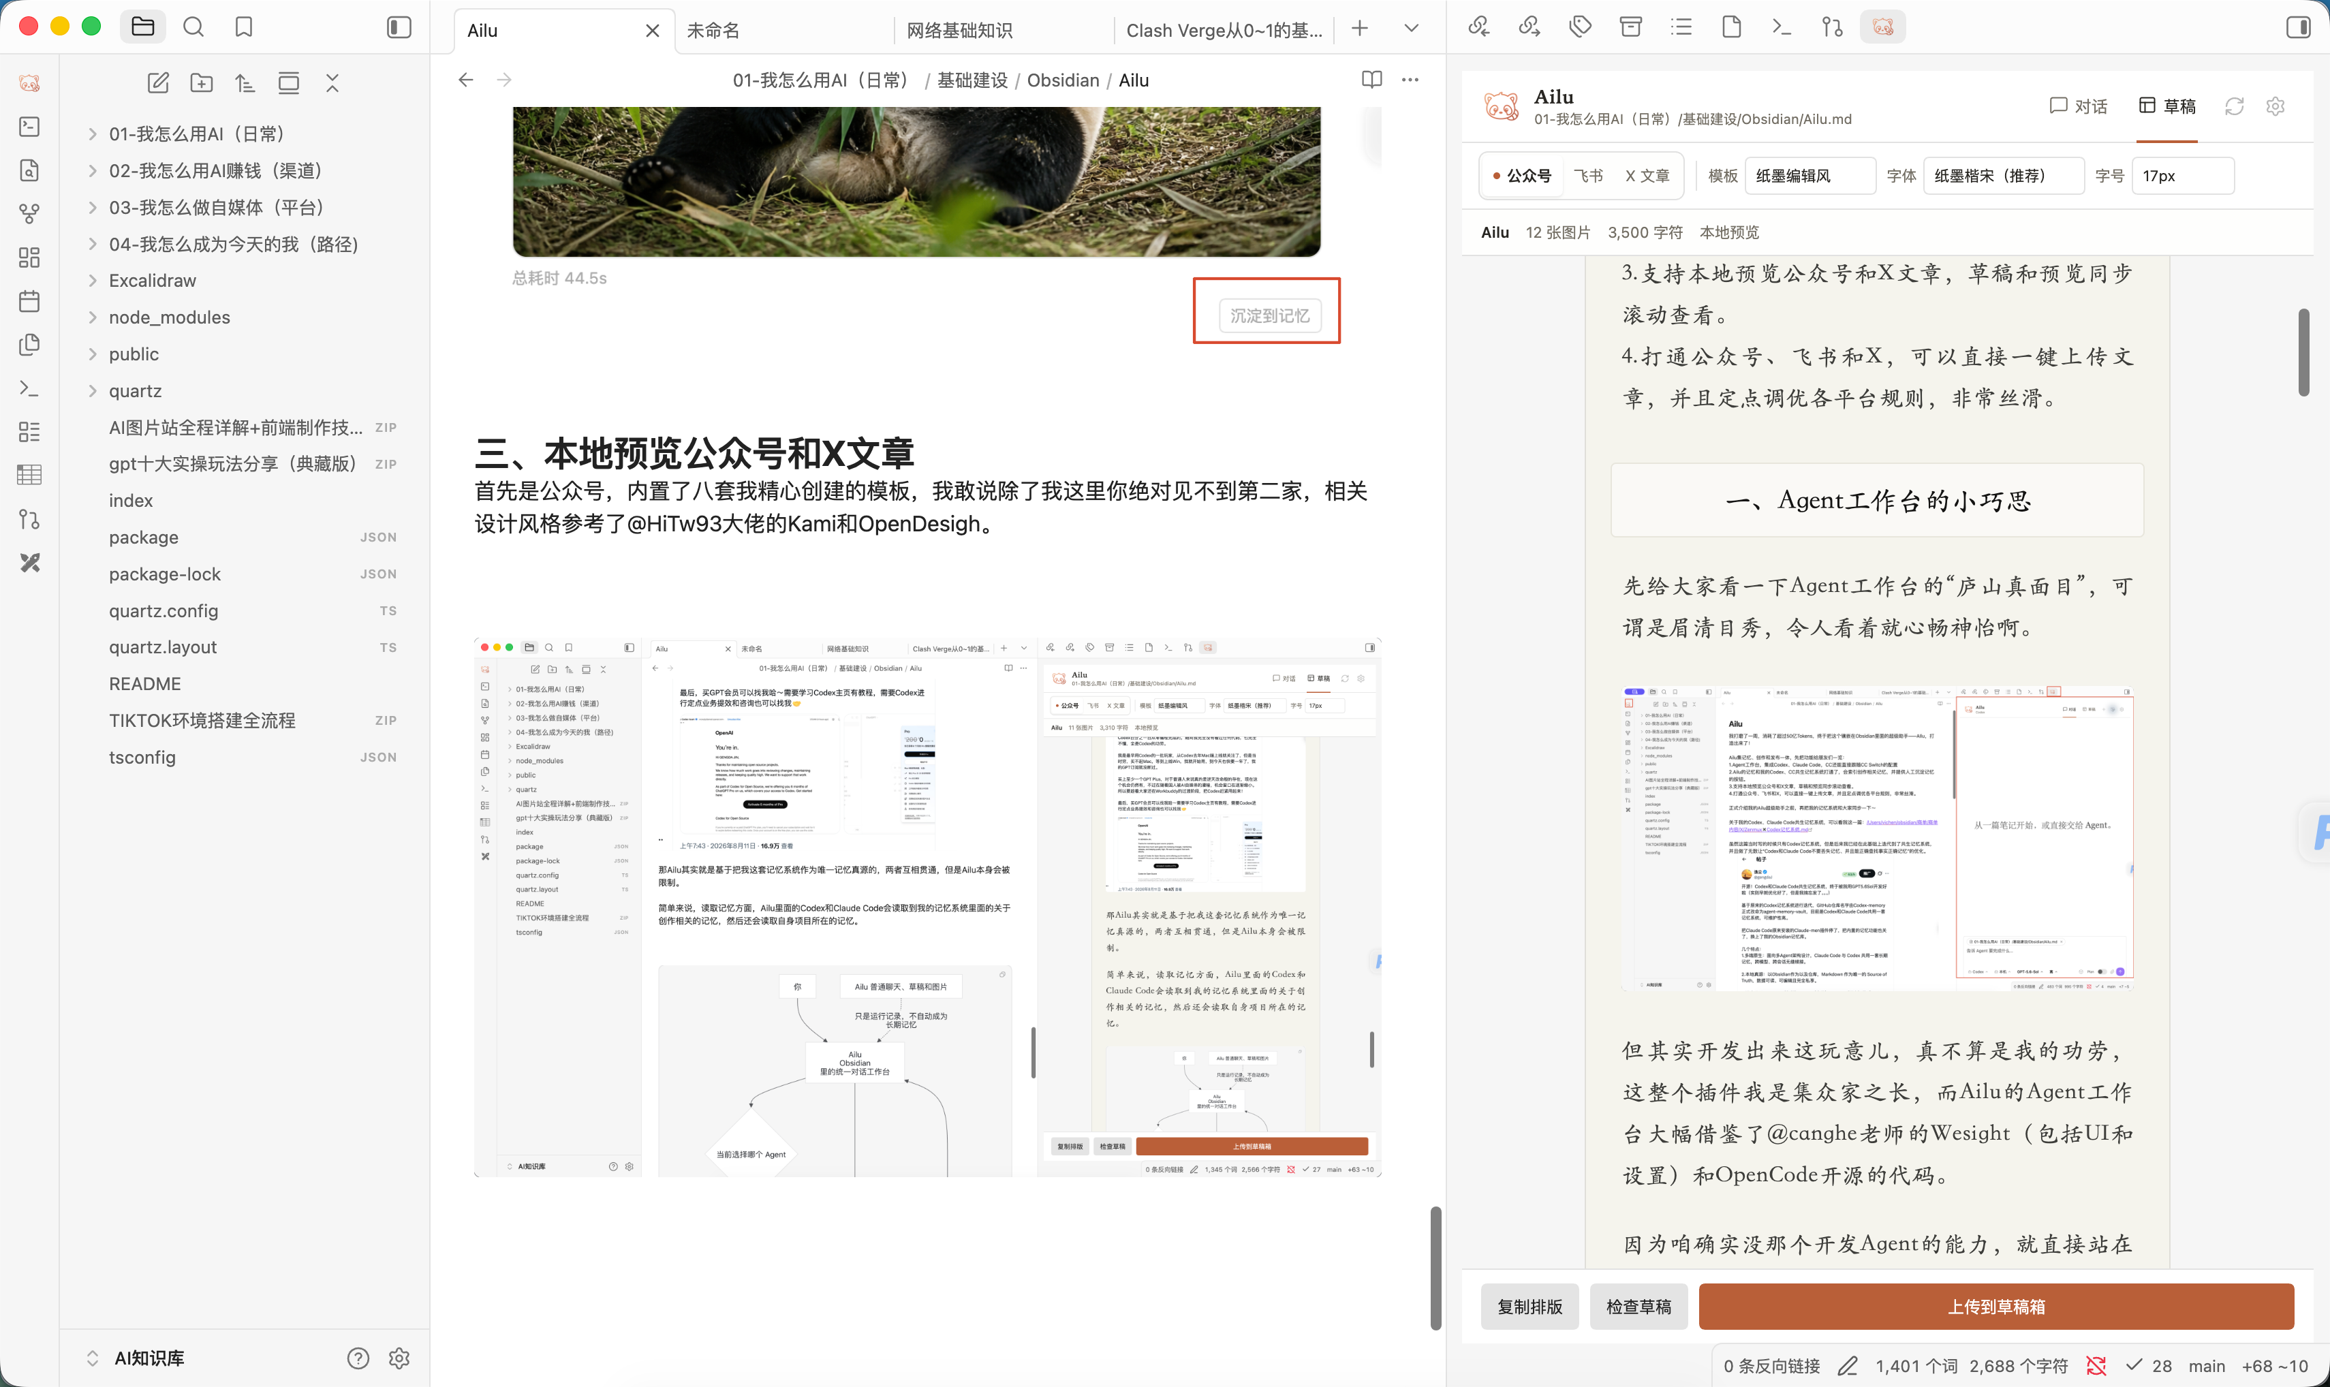Open the table grid ribbon icon

[30, 475]
